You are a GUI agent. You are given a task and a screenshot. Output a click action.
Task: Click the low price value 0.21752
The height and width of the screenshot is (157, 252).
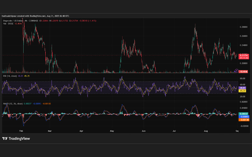[x=64, y=21]
